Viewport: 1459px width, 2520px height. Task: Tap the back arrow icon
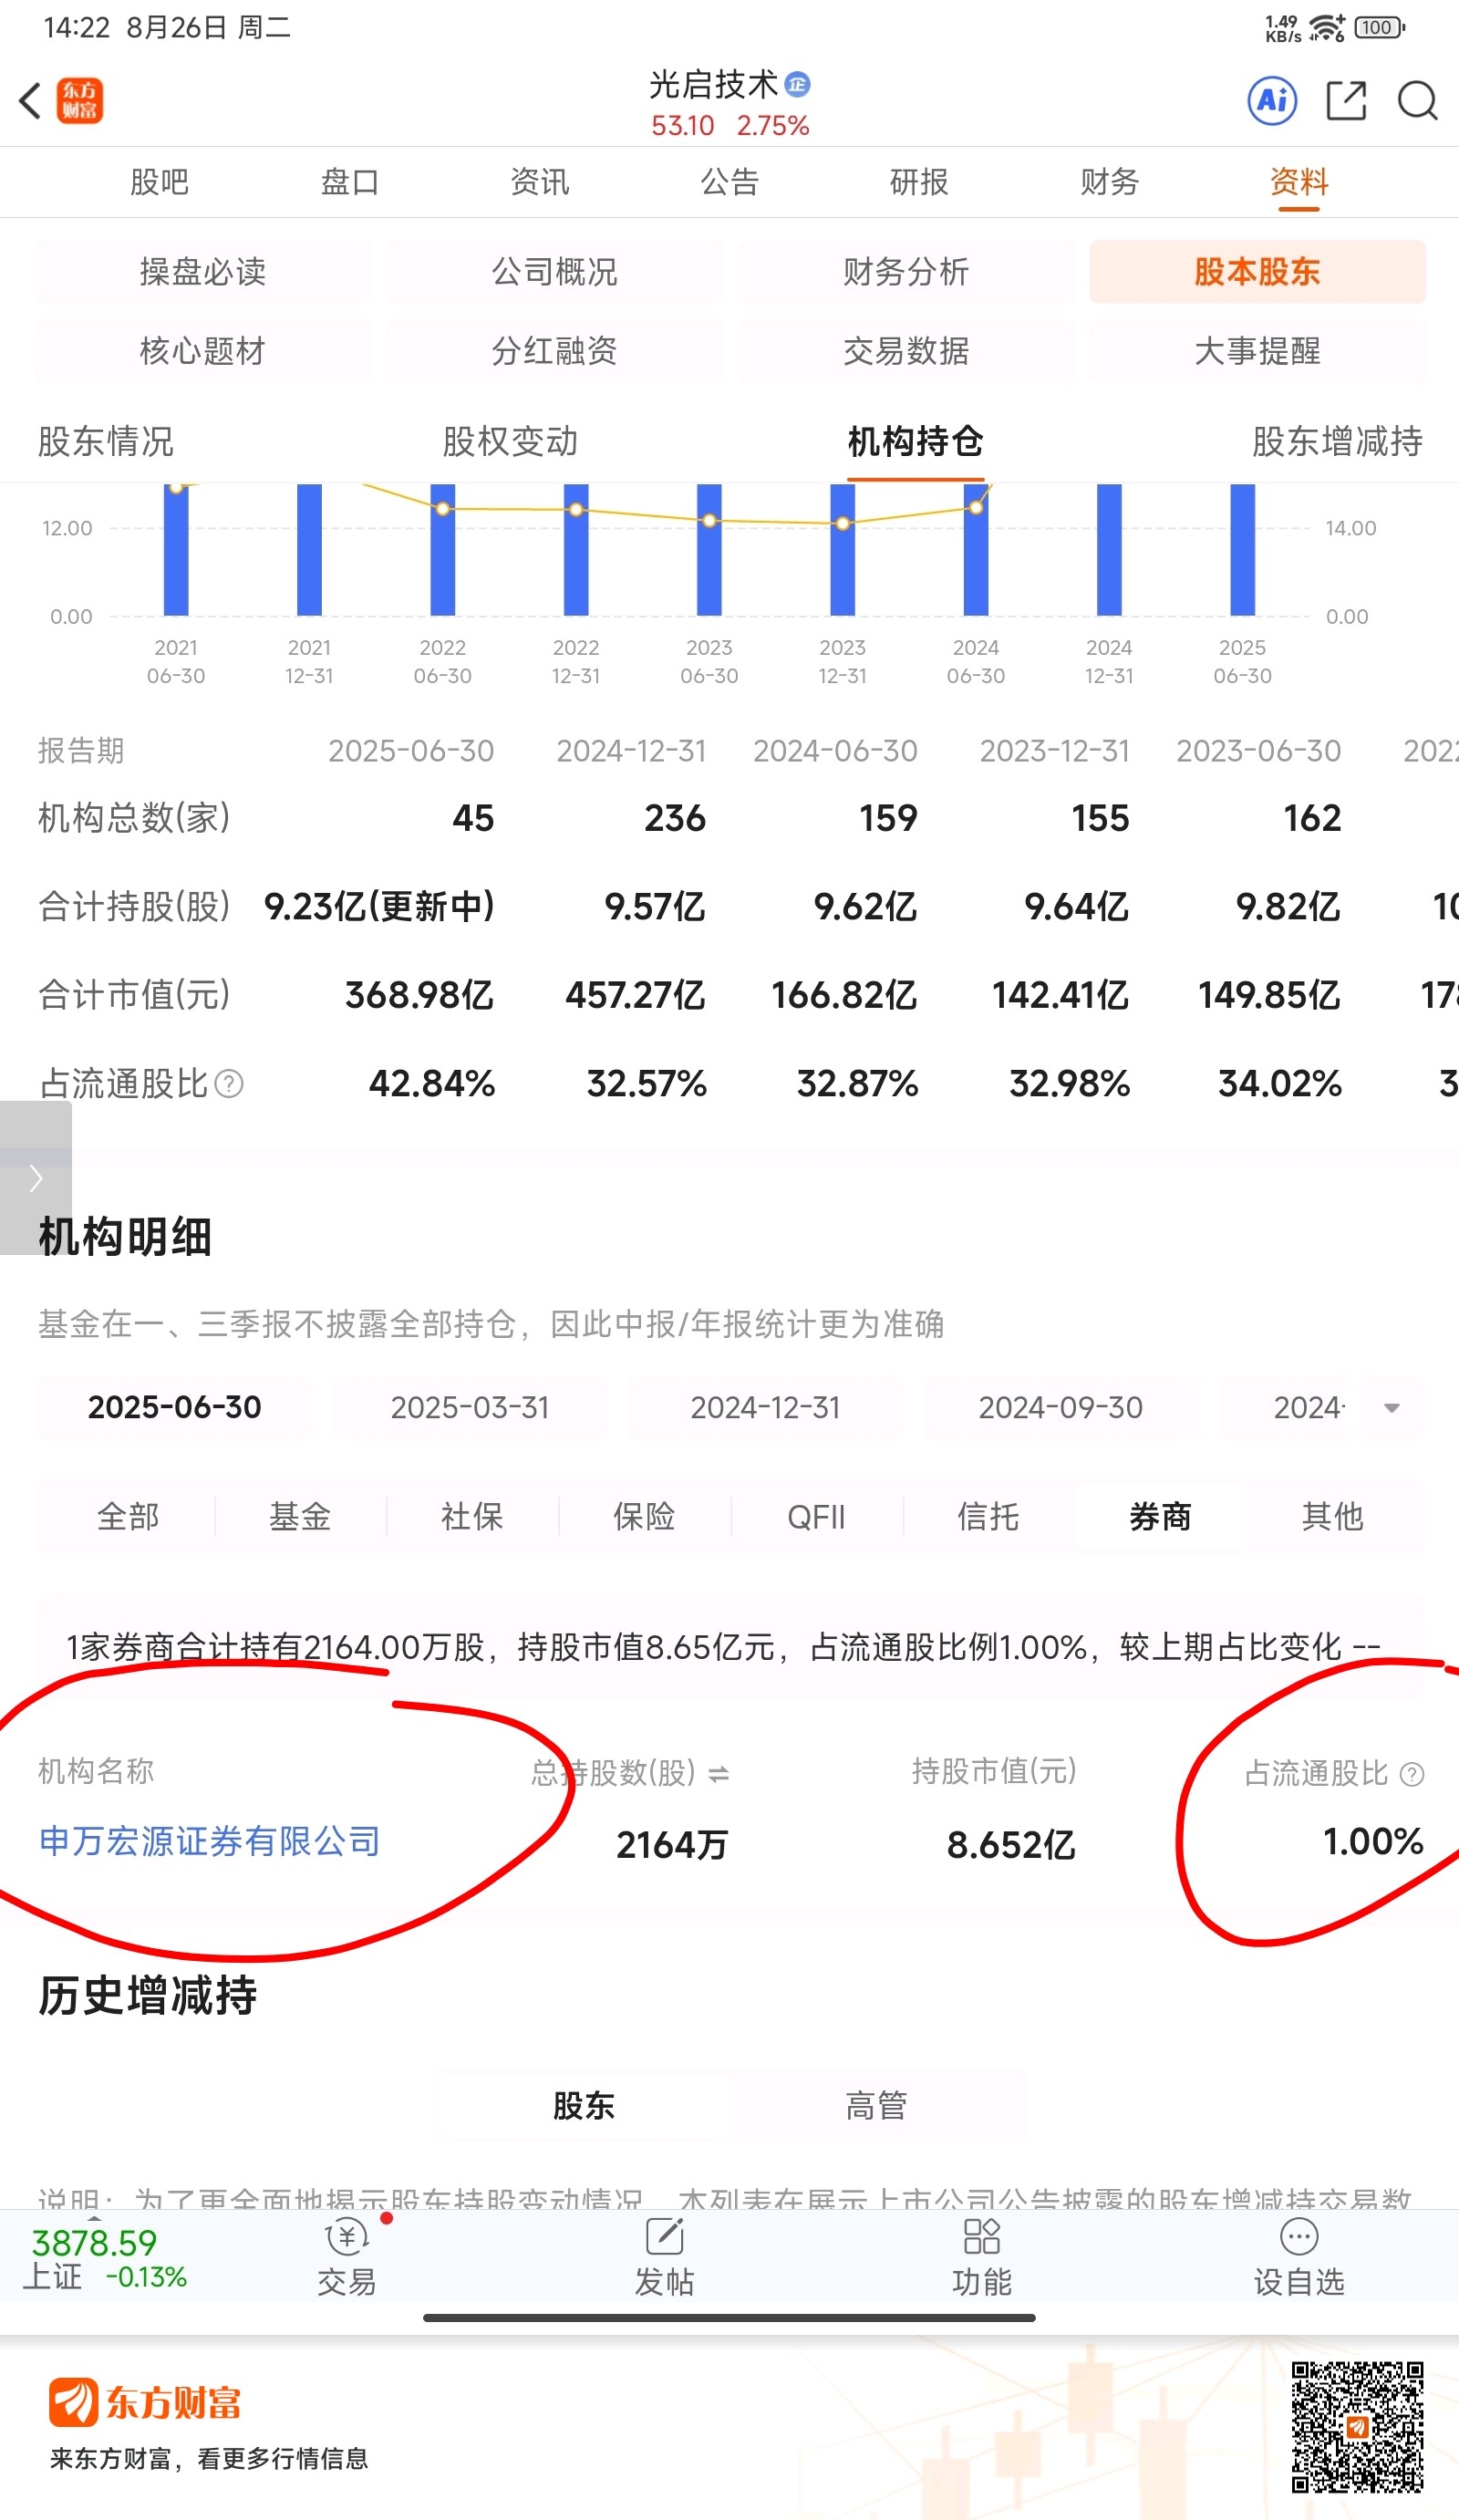[30, 101]
